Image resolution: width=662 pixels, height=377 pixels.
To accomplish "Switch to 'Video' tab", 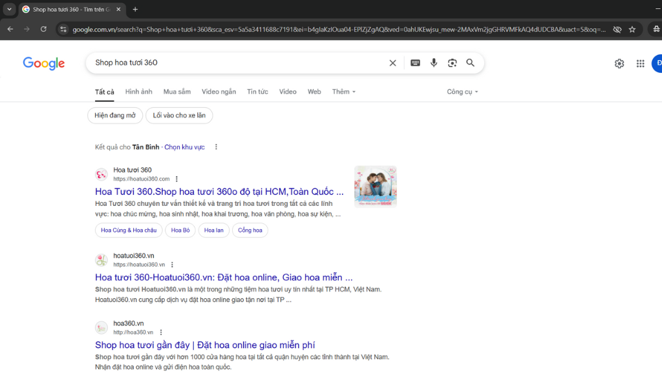I will tap(288, 92).
